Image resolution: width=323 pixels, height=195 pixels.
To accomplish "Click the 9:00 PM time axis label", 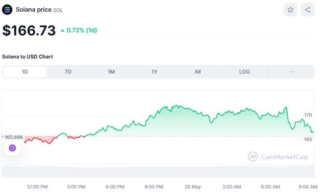I will pyautogui.click(x=154, y=187).
